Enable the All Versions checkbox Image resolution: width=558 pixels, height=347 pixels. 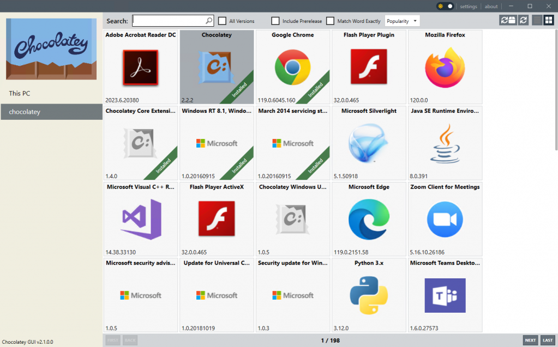pyautogui.click(x=222, y=21)
